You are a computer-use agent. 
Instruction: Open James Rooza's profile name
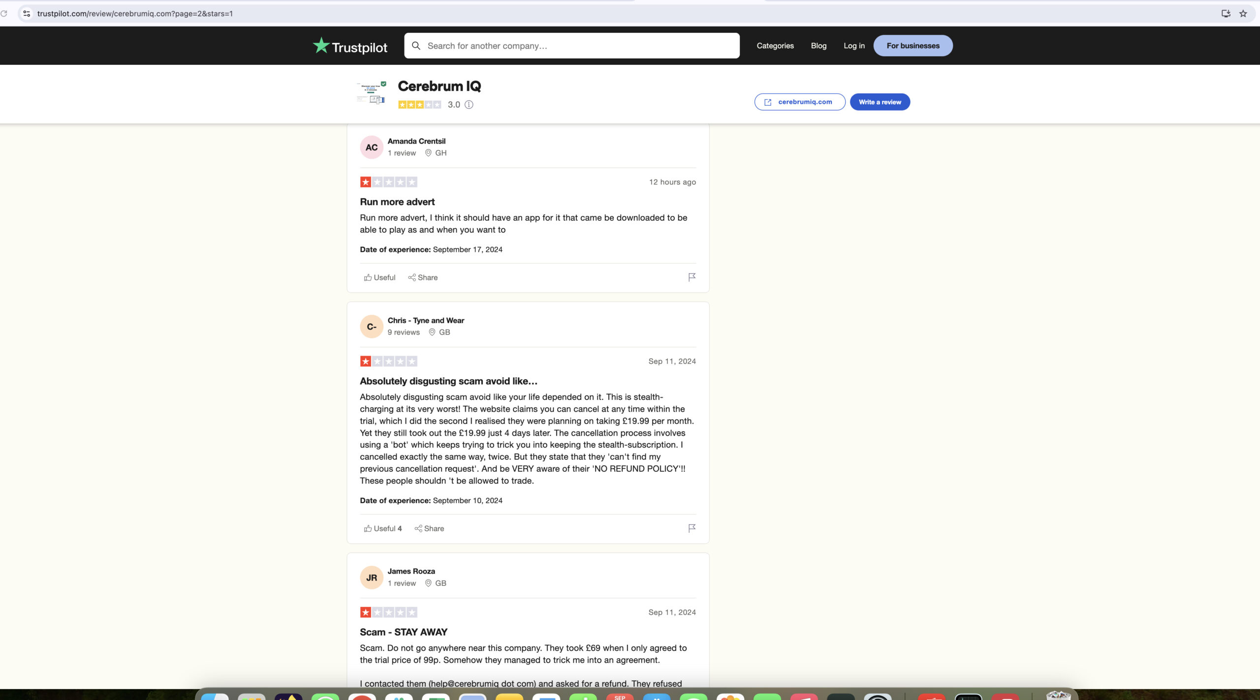click(x=411, y=571)
